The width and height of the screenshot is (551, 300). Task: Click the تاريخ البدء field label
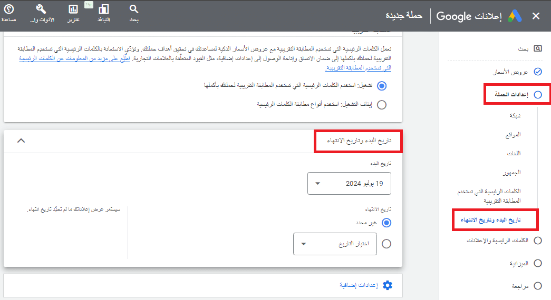point(381,164)
